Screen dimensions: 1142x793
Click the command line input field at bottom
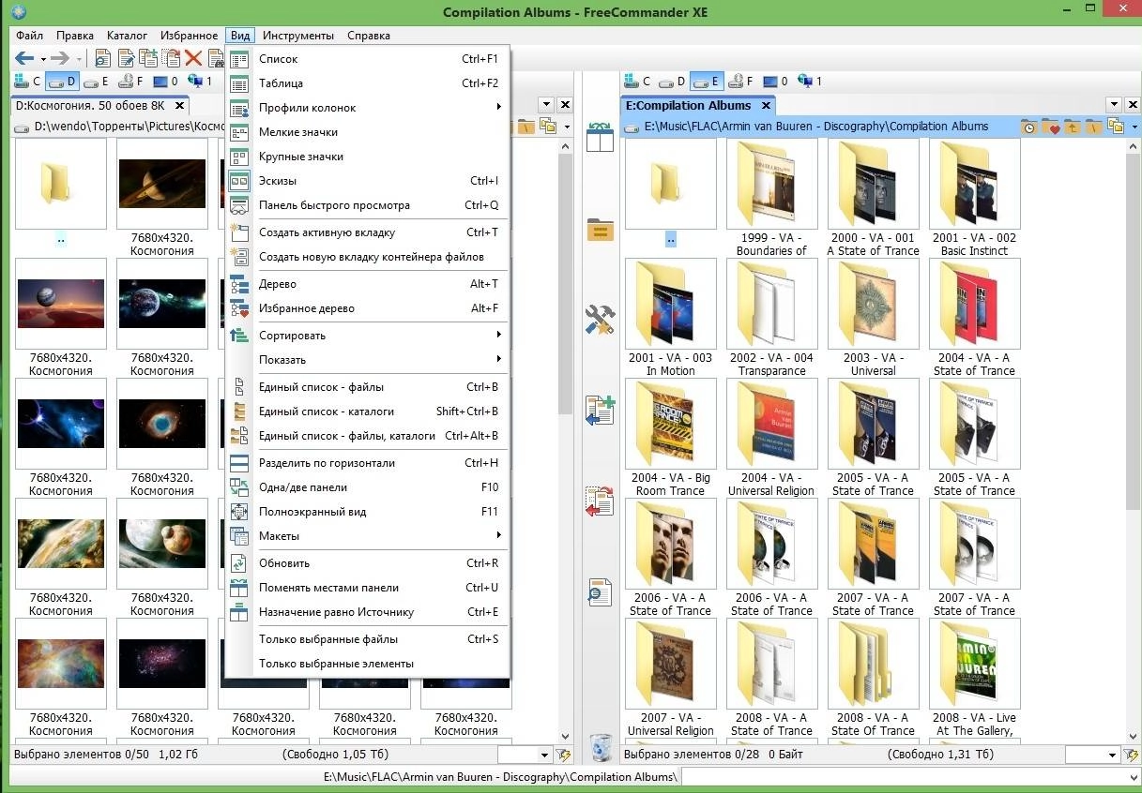click(x=903, y=777)
